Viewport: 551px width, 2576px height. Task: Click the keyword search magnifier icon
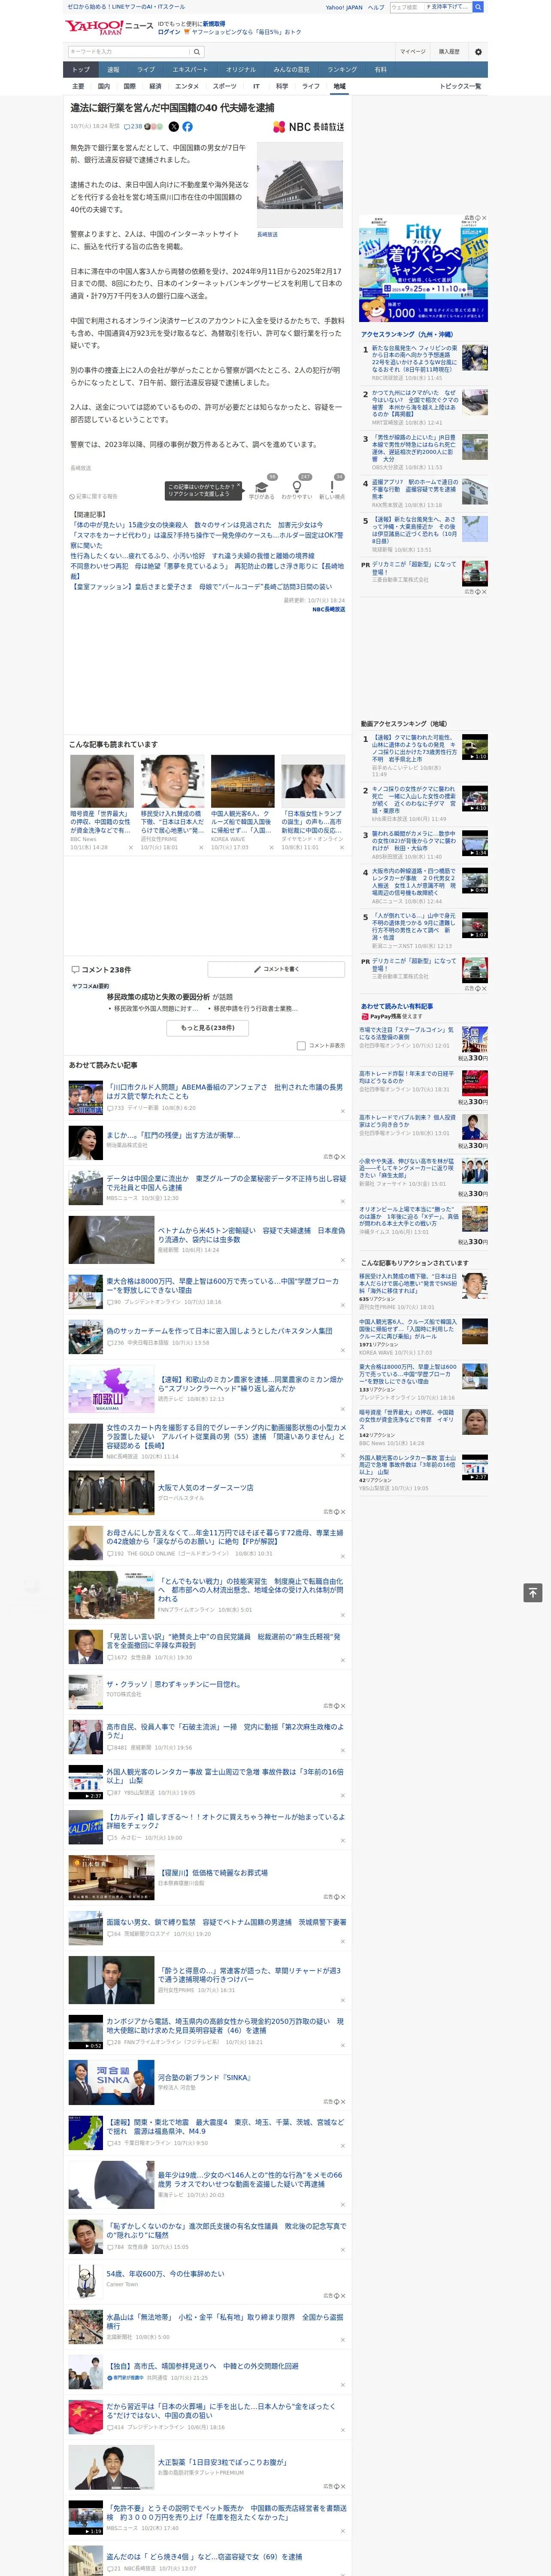197,52
